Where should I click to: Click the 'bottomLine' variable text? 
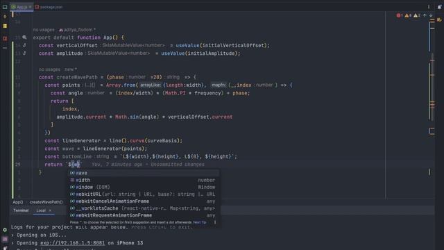[x=77, y=156]
